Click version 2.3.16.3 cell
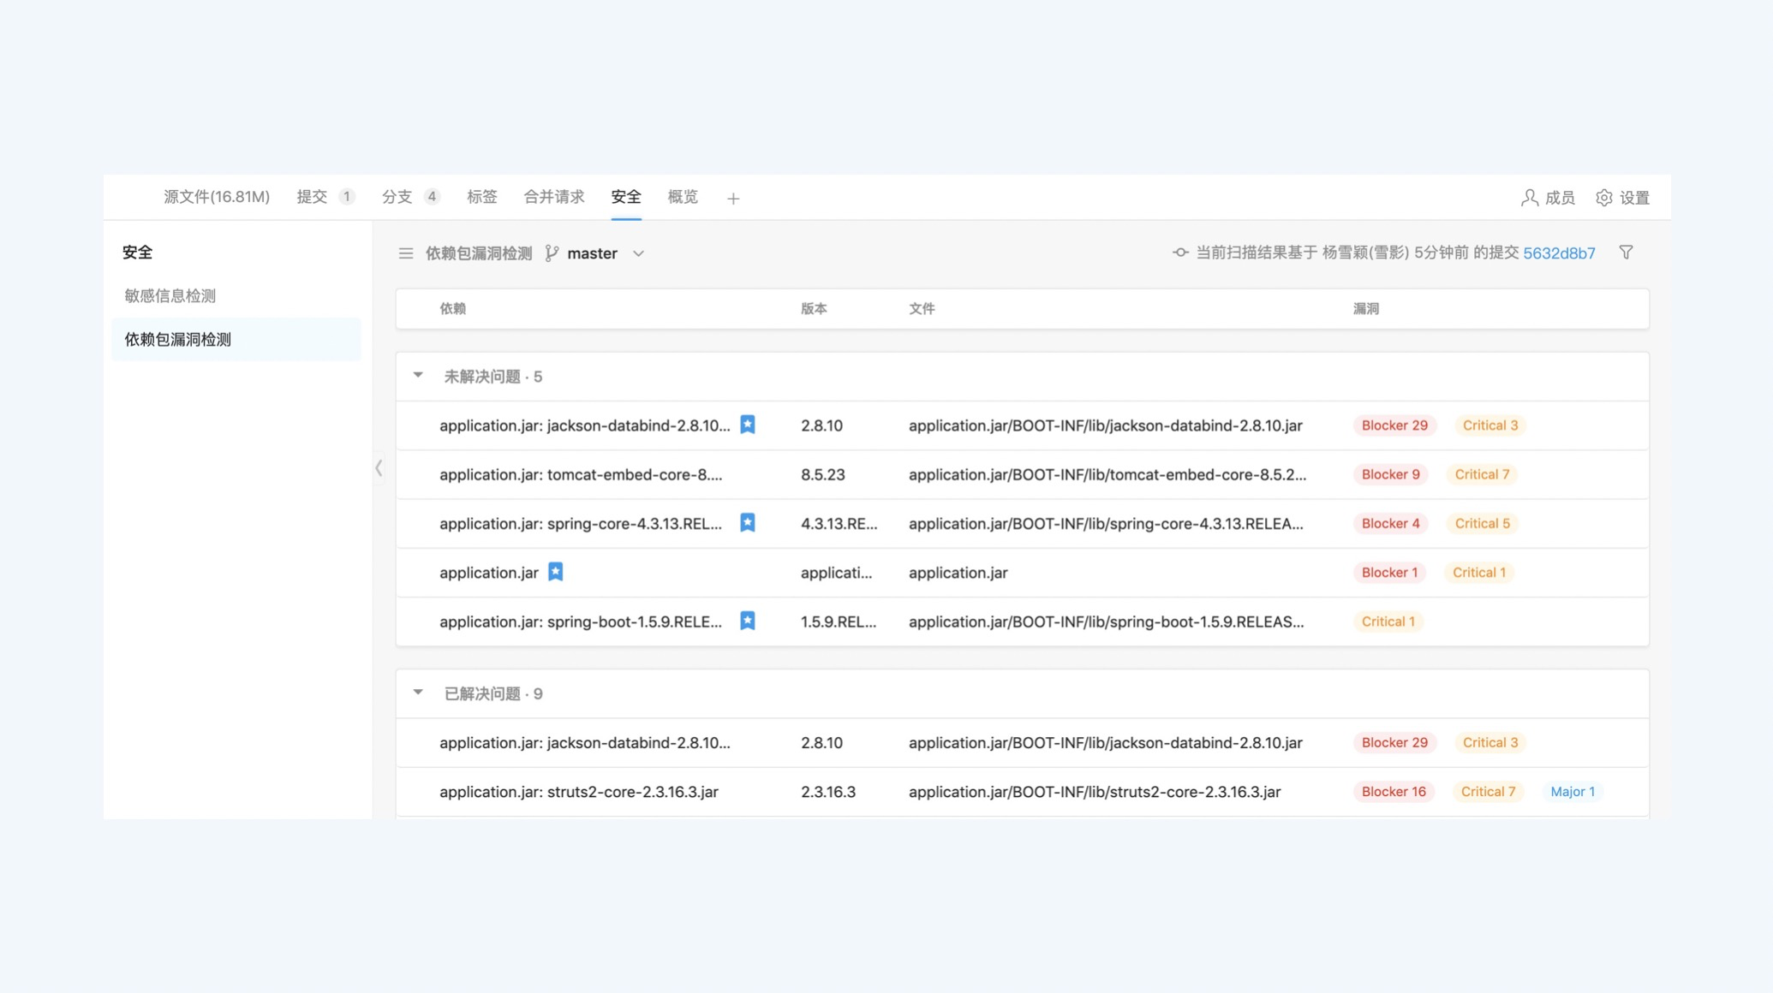The width and height of the screenshot is (1773, 993). pyautogui.click(x=828, y=792)
